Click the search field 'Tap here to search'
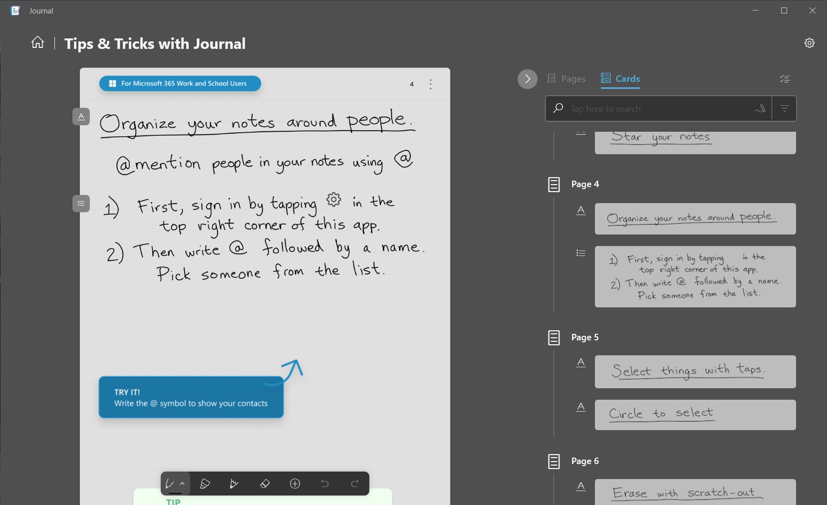827x505 pixels. tap(658, 108)
